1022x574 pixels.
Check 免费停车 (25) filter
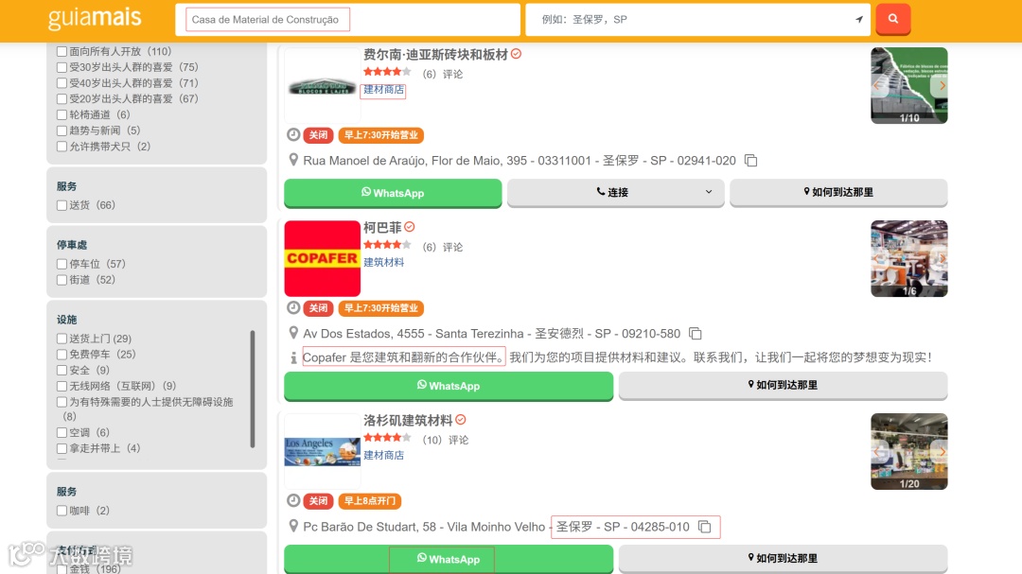(x=62, y=355)
